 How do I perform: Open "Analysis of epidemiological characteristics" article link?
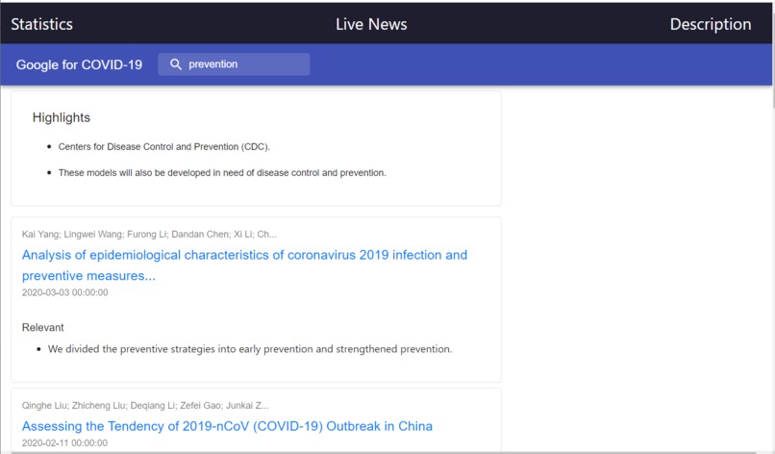[244, 265]
